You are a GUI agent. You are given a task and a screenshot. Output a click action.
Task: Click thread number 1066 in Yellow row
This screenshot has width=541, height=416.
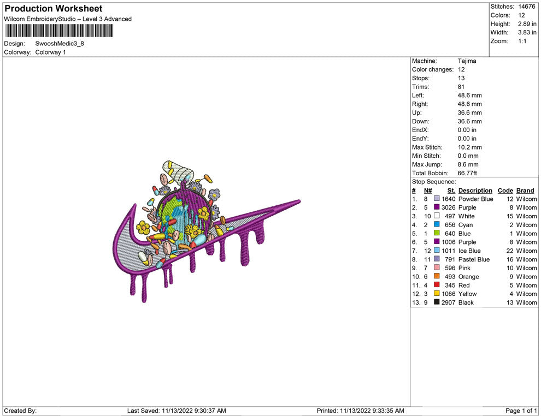(449, 293)
